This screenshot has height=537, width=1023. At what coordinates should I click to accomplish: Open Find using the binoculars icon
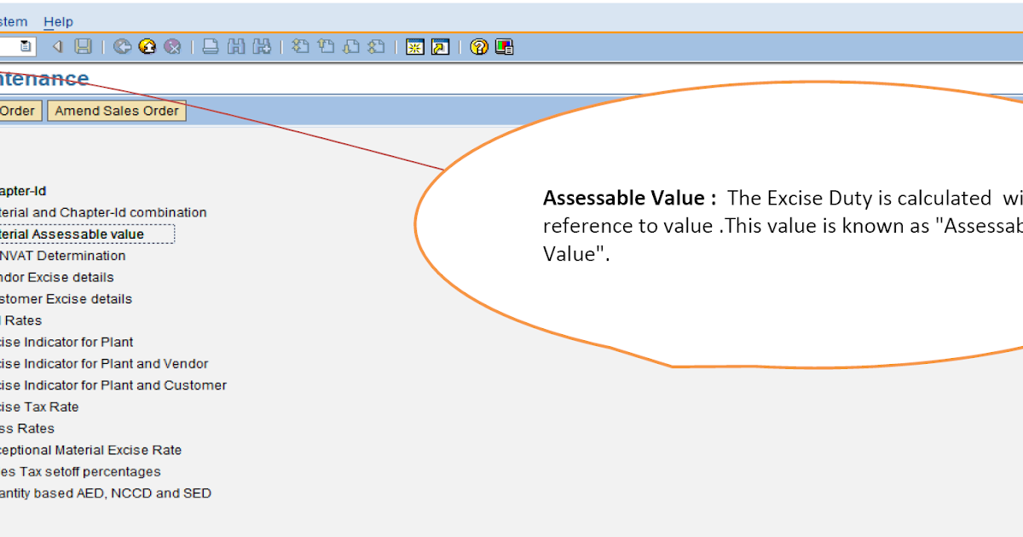[237, 47]
